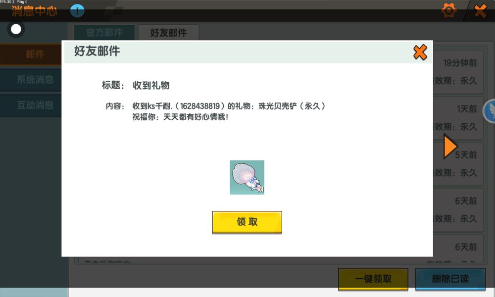Click the yellow 领取 claim button

[247, 222]
